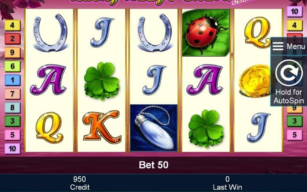Viewport: 307px width, 192px height.
Task: Click the 950 Credit display
Action: pos(80,183)
